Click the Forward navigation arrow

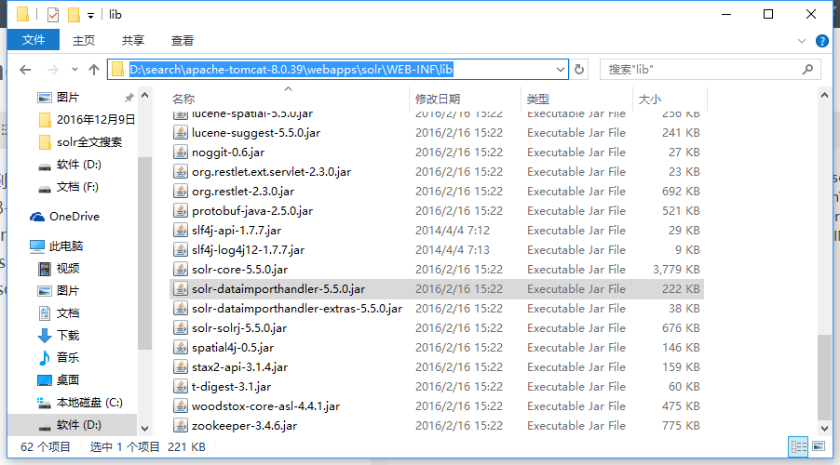pyautogui.click(x=52, y=70)
